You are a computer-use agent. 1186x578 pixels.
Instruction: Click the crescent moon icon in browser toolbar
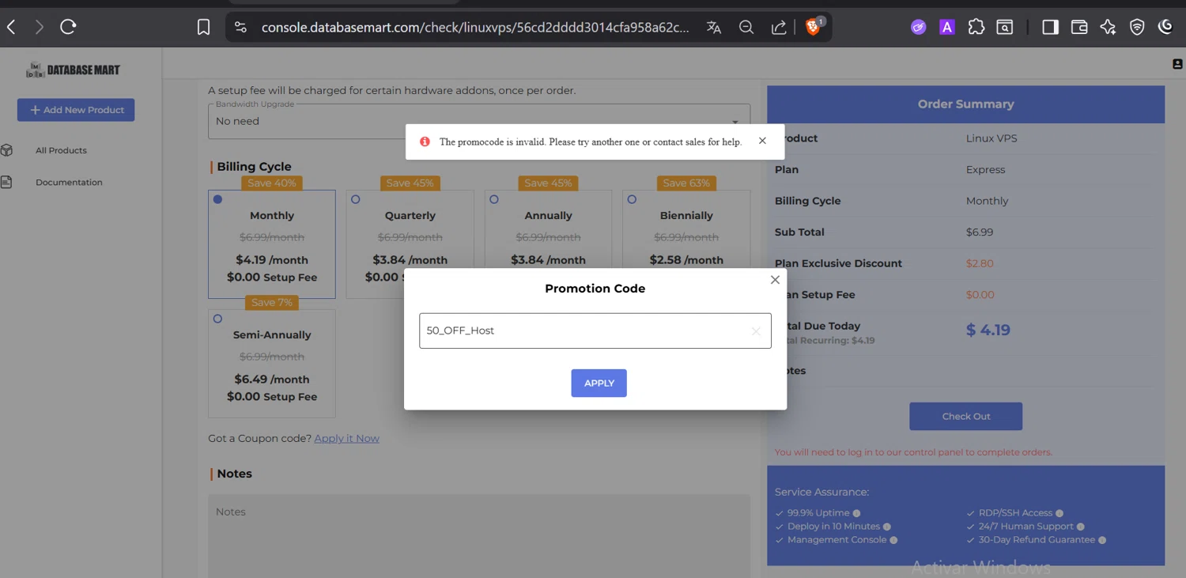click(x=1165, y=27)
